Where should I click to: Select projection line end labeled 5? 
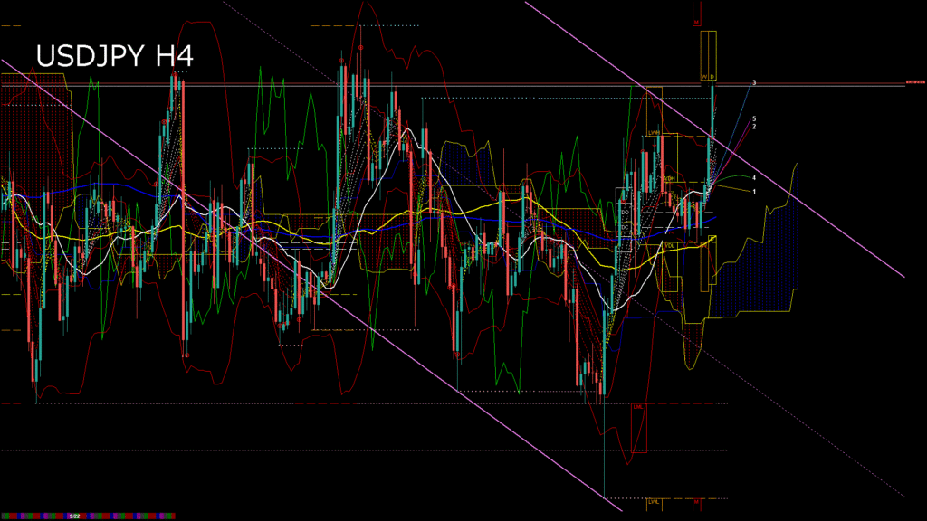(753, 119)
